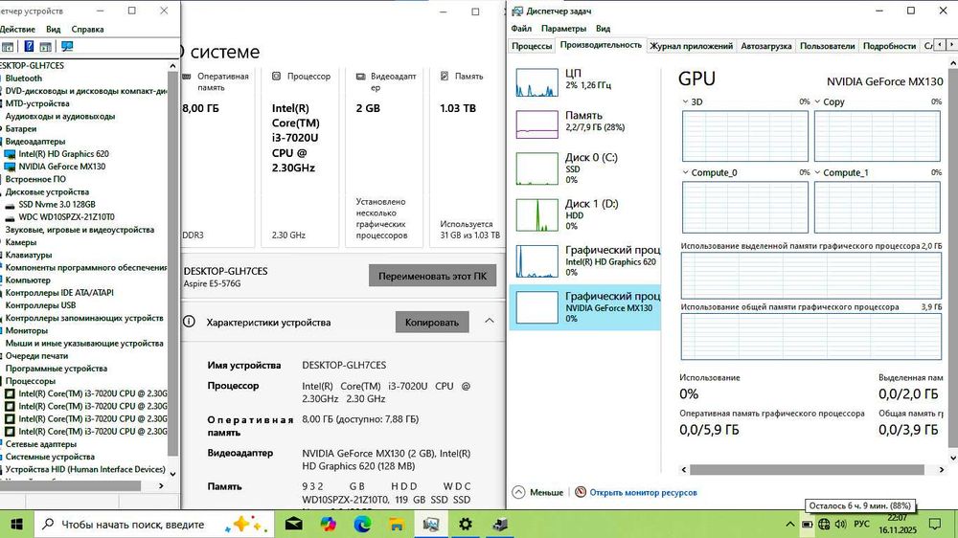Viewport: 958px width, 538px height.
Task: Open the 3D engine graph dropdown
Action: click(x=686, y=102)
